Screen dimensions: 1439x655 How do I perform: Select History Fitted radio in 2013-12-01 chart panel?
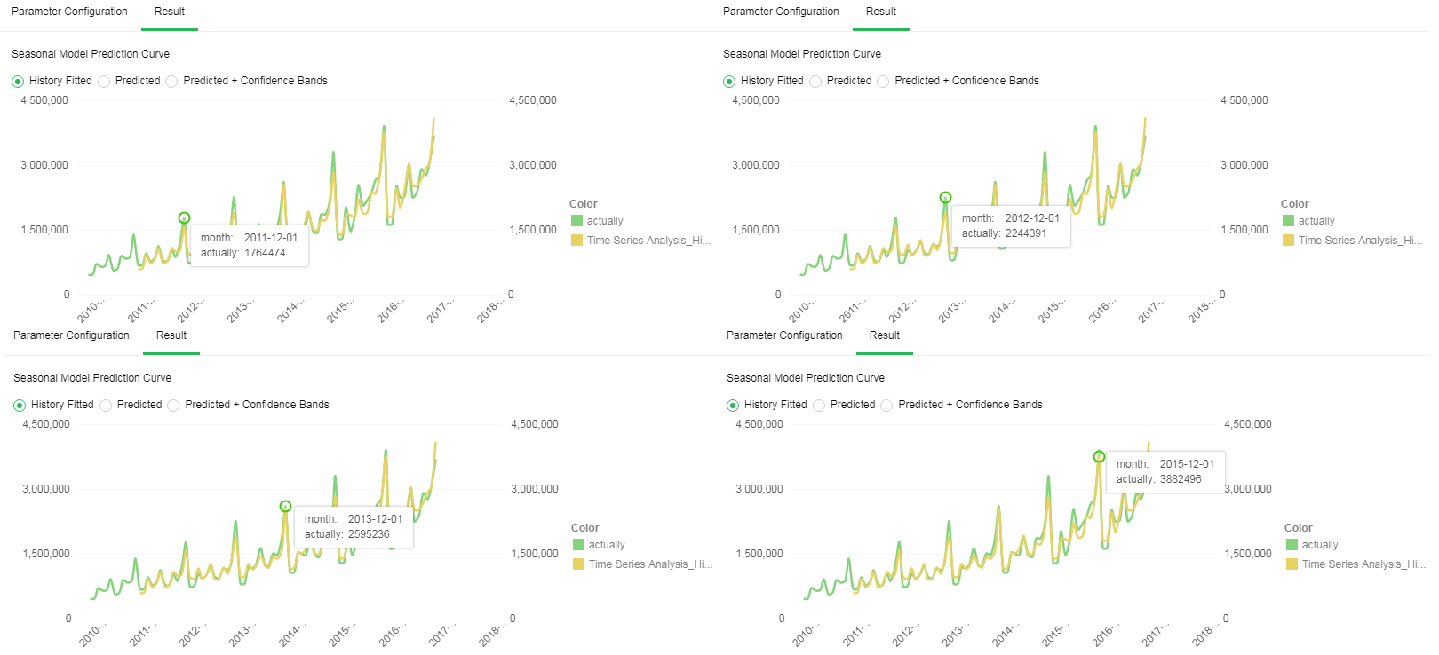click(20, 406)
